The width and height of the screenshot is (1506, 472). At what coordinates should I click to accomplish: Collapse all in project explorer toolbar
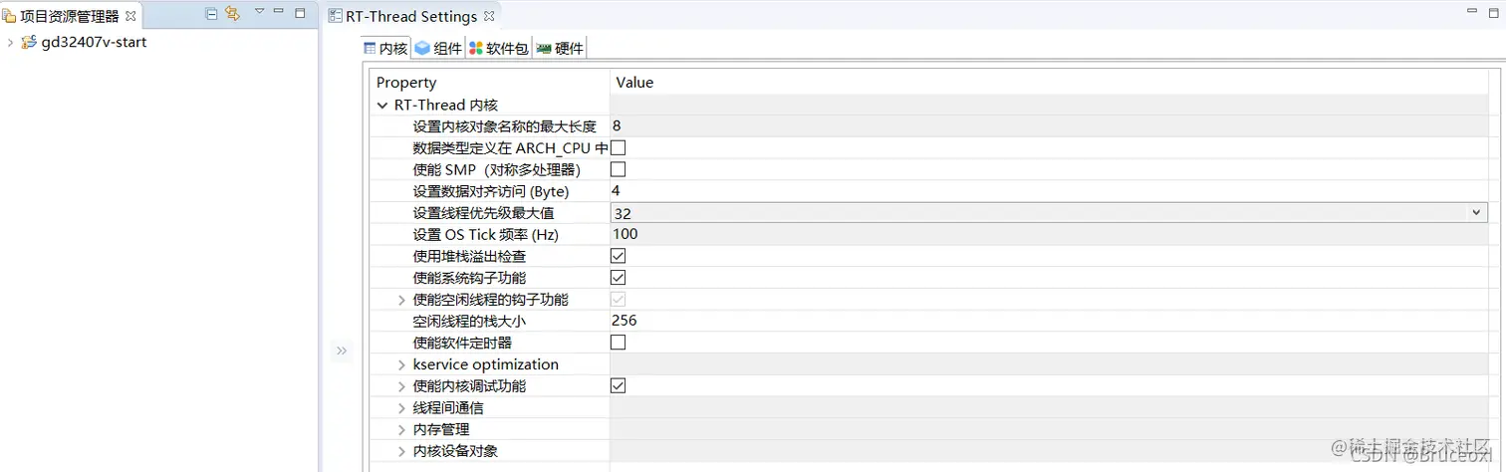coord(210,14)
